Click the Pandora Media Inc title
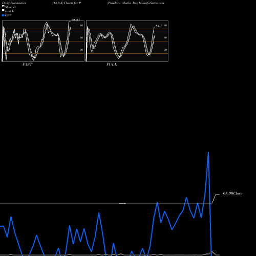This screenshot has width=256, height=256. (x=122, y=3)
